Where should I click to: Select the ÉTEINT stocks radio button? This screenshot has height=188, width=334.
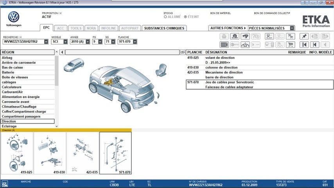tap(185, 16)
